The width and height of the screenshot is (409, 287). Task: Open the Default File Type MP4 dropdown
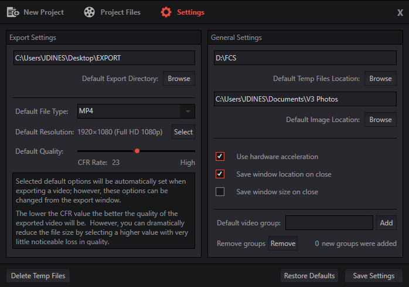136,111
